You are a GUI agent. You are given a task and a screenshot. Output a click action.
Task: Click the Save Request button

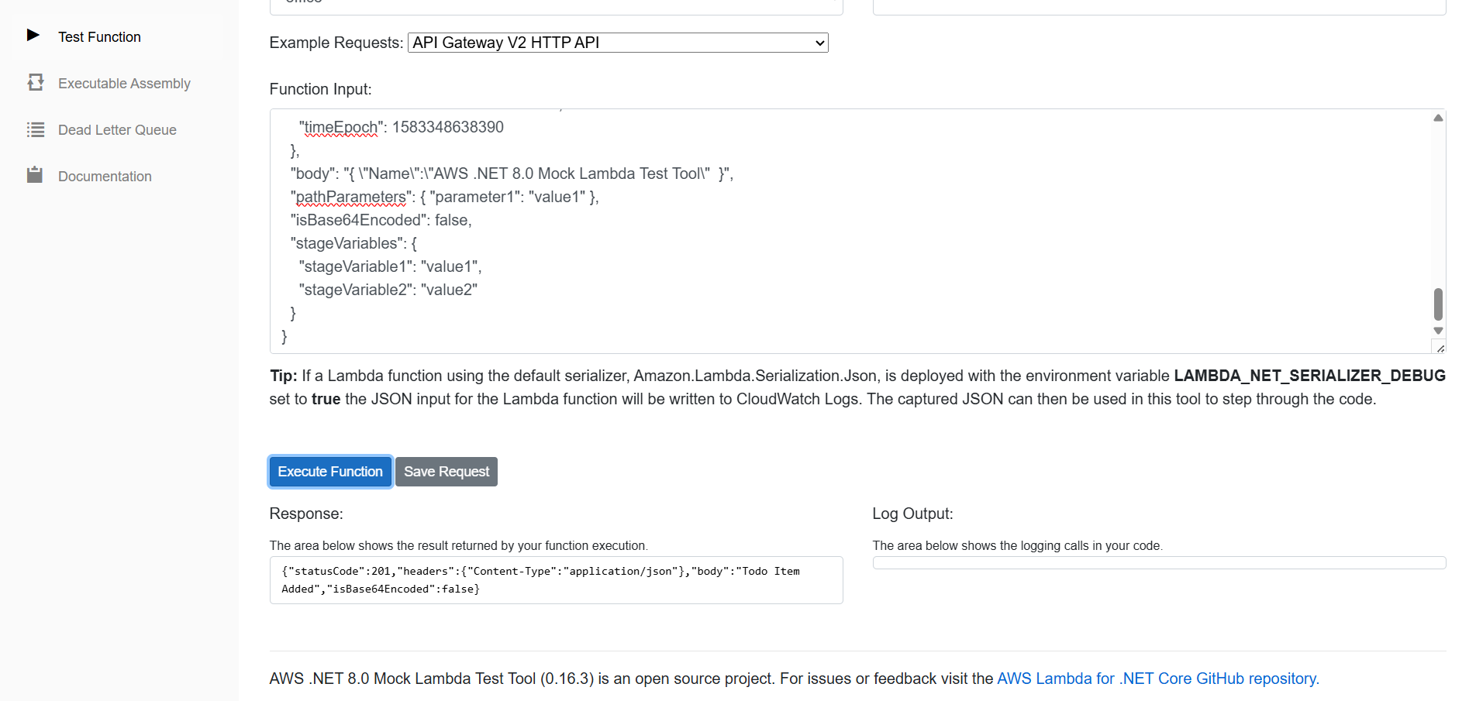(x=446, y=471)
